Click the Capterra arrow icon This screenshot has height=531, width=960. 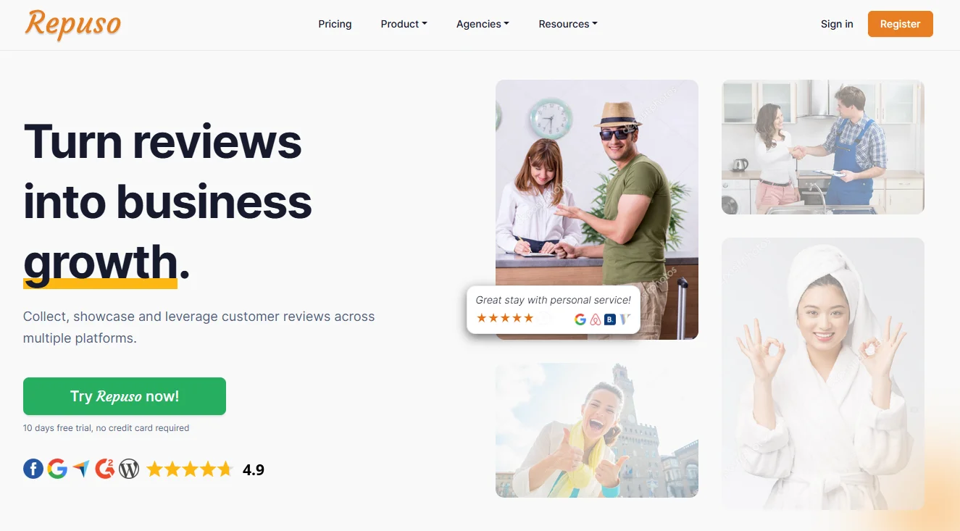(81, 469)
